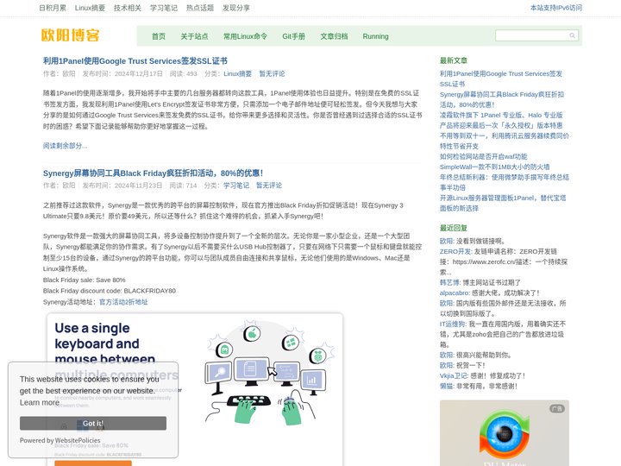This screenshot has width=621, height=466.
Task: Focus the site search input field
Action: click(533, 35)
